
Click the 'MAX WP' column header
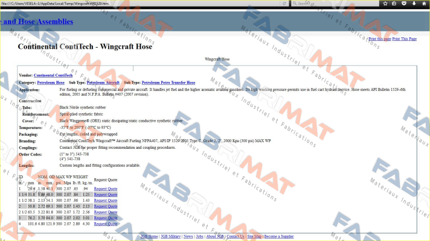click(x=63, y=177)
